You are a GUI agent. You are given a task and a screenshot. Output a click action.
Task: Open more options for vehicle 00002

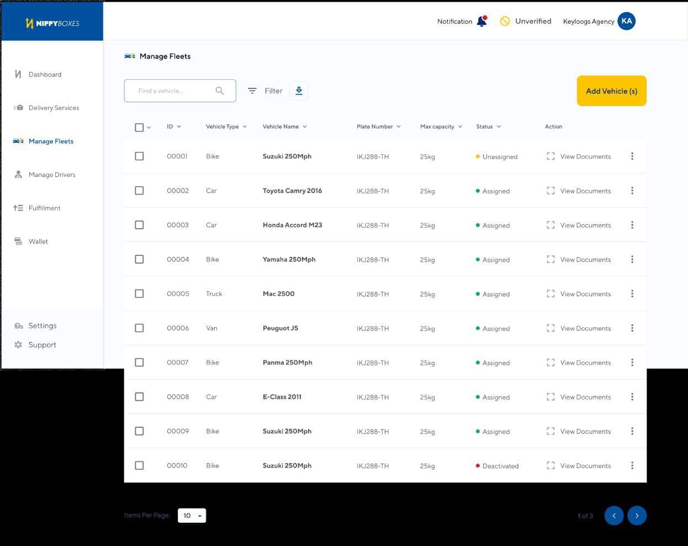point(632,191)
